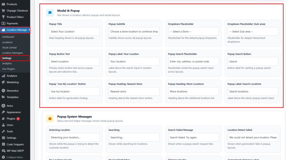Open Stock Central submenu item
The image size is (286, 160).
tap(9, 48)
